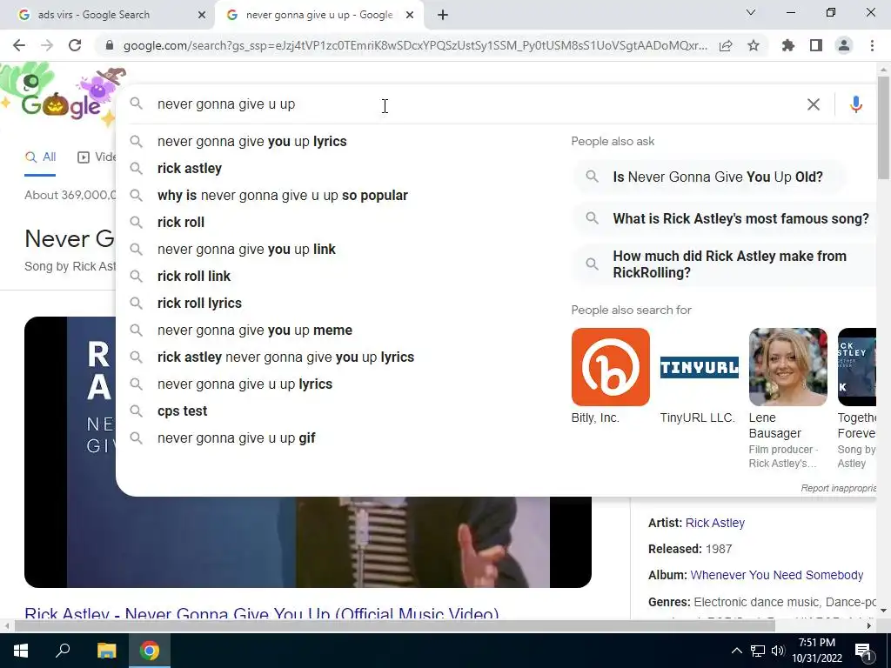Image resolution: width=891 pixels, height=668 pixels.
Task: Click magnifier beside 'Is Never Gonna Give You Up Old?'
Action: click(x=592, y=177)
